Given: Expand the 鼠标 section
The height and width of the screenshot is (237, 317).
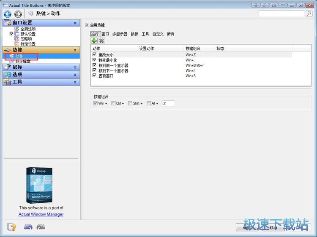Looking at the screenshot, I should tap(75, 67).
